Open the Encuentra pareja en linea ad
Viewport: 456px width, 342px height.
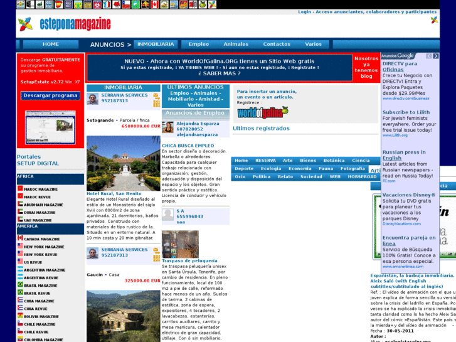tap(409, 241)
